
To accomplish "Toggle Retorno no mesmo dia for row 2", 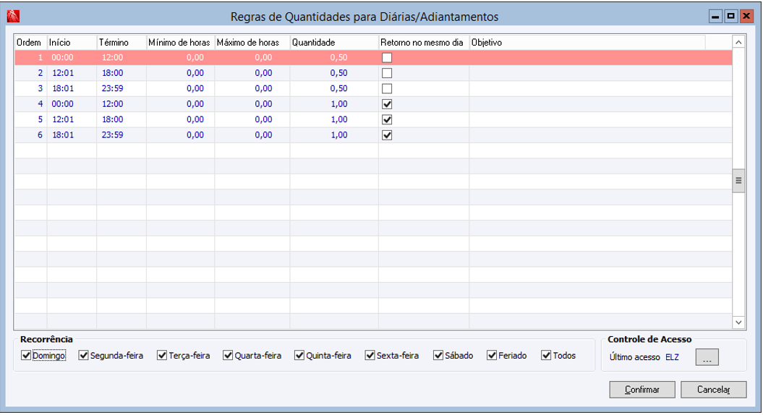I will click(x=387, y=73).
